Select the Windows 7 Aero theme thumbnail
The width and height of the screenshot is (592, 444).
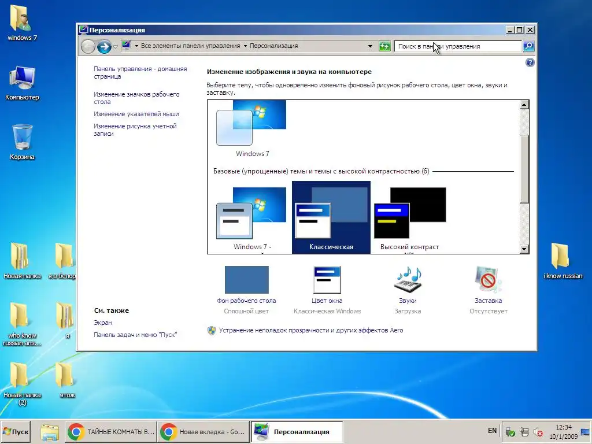click(252, 128)
